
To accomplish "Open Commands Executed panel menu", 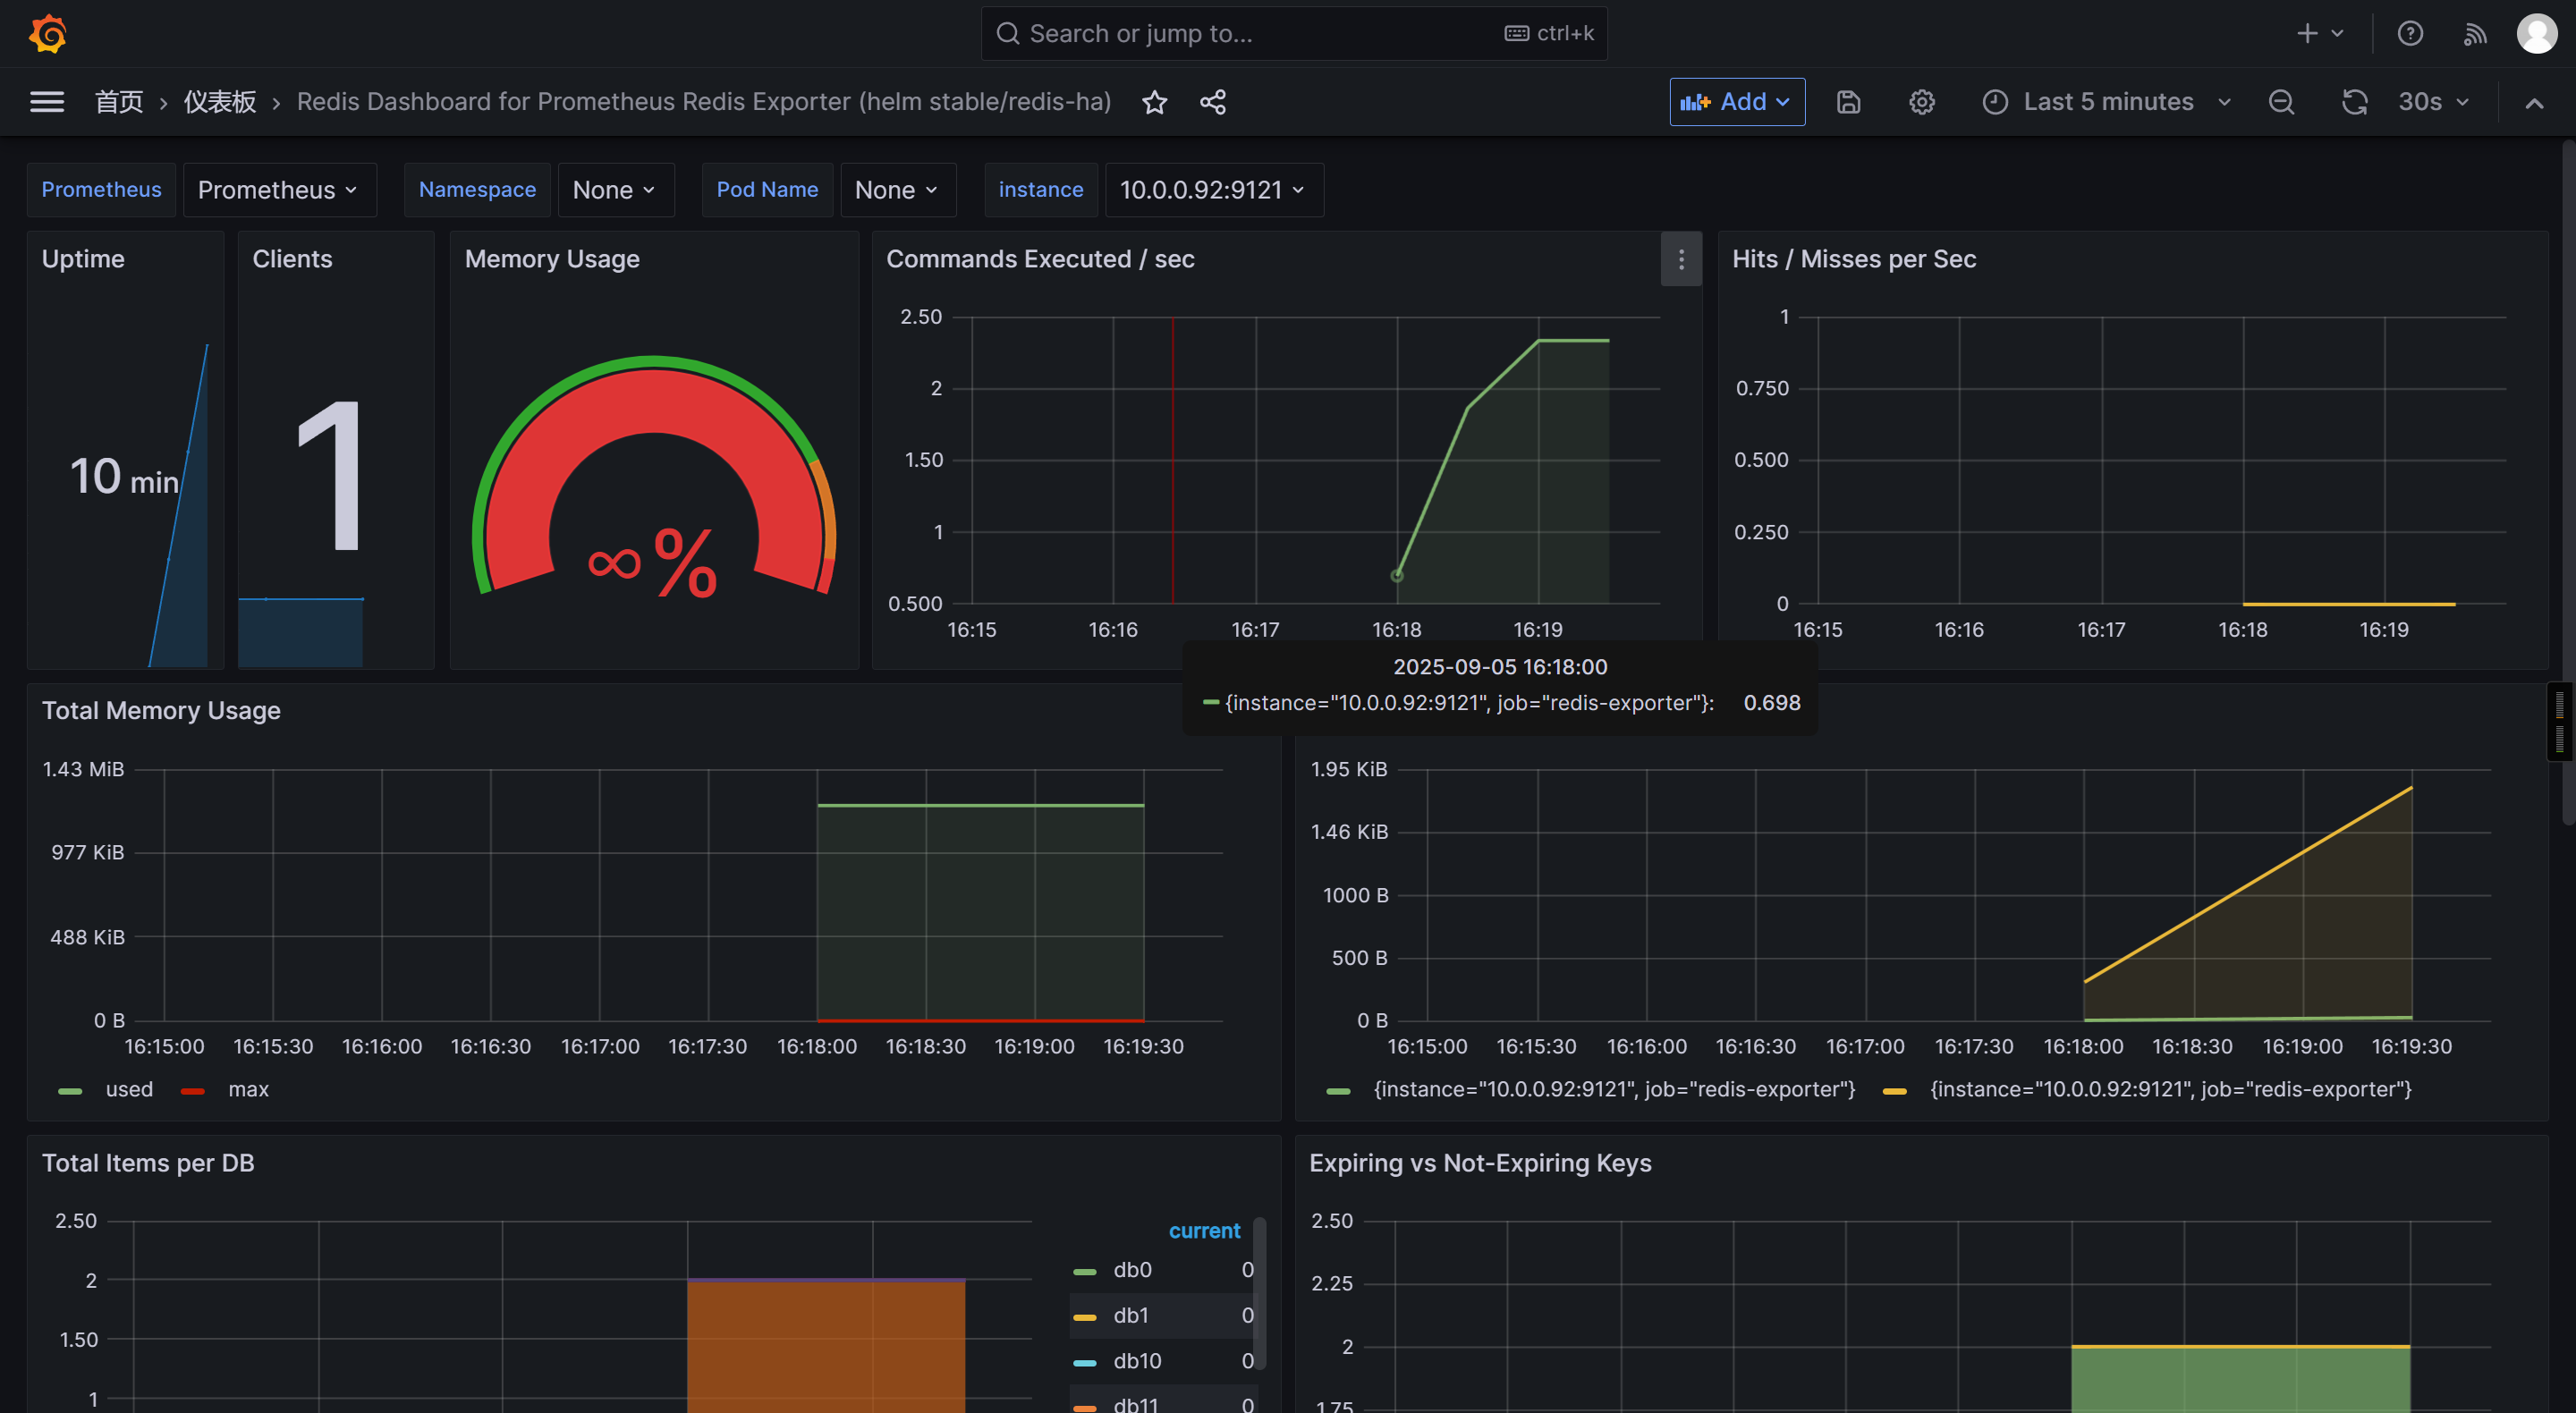I will pos(1681,259).
